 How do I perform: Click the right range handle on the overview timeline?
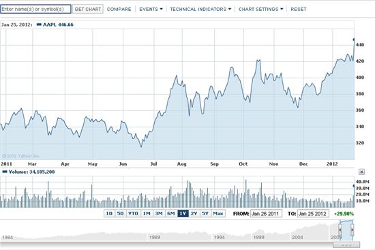point(352,230)
